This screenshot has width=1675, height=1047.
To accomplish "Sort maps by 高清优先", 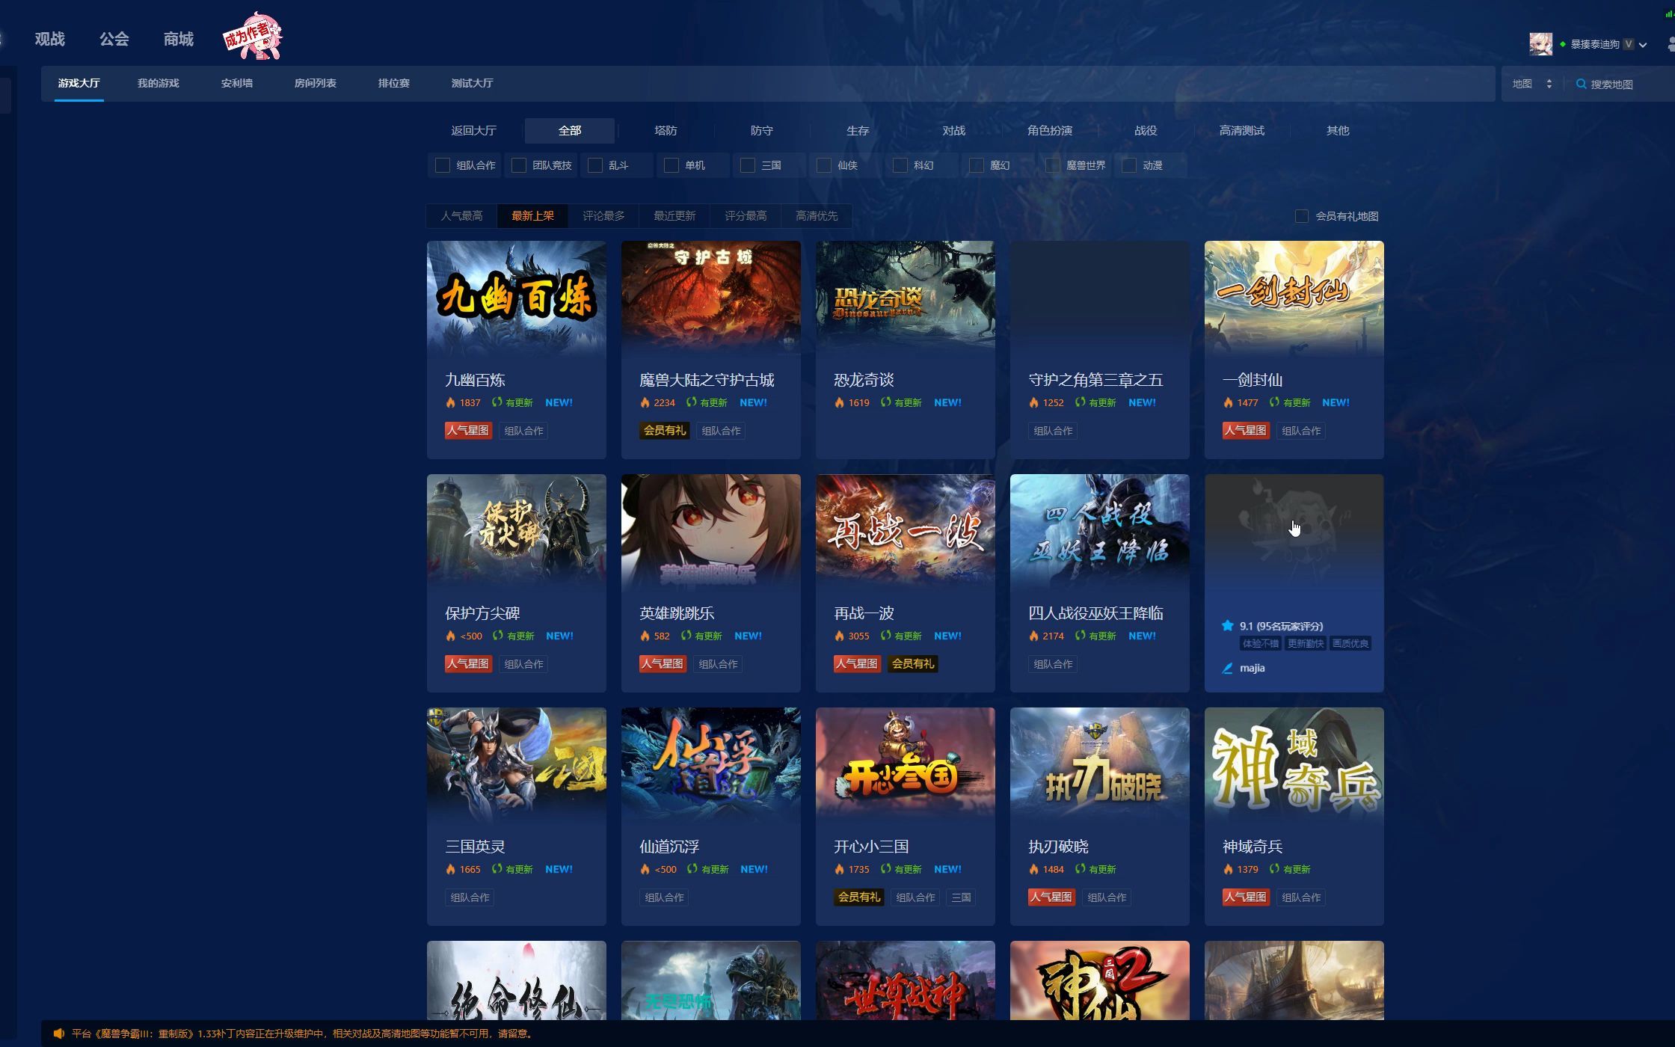I will [817, 216].
